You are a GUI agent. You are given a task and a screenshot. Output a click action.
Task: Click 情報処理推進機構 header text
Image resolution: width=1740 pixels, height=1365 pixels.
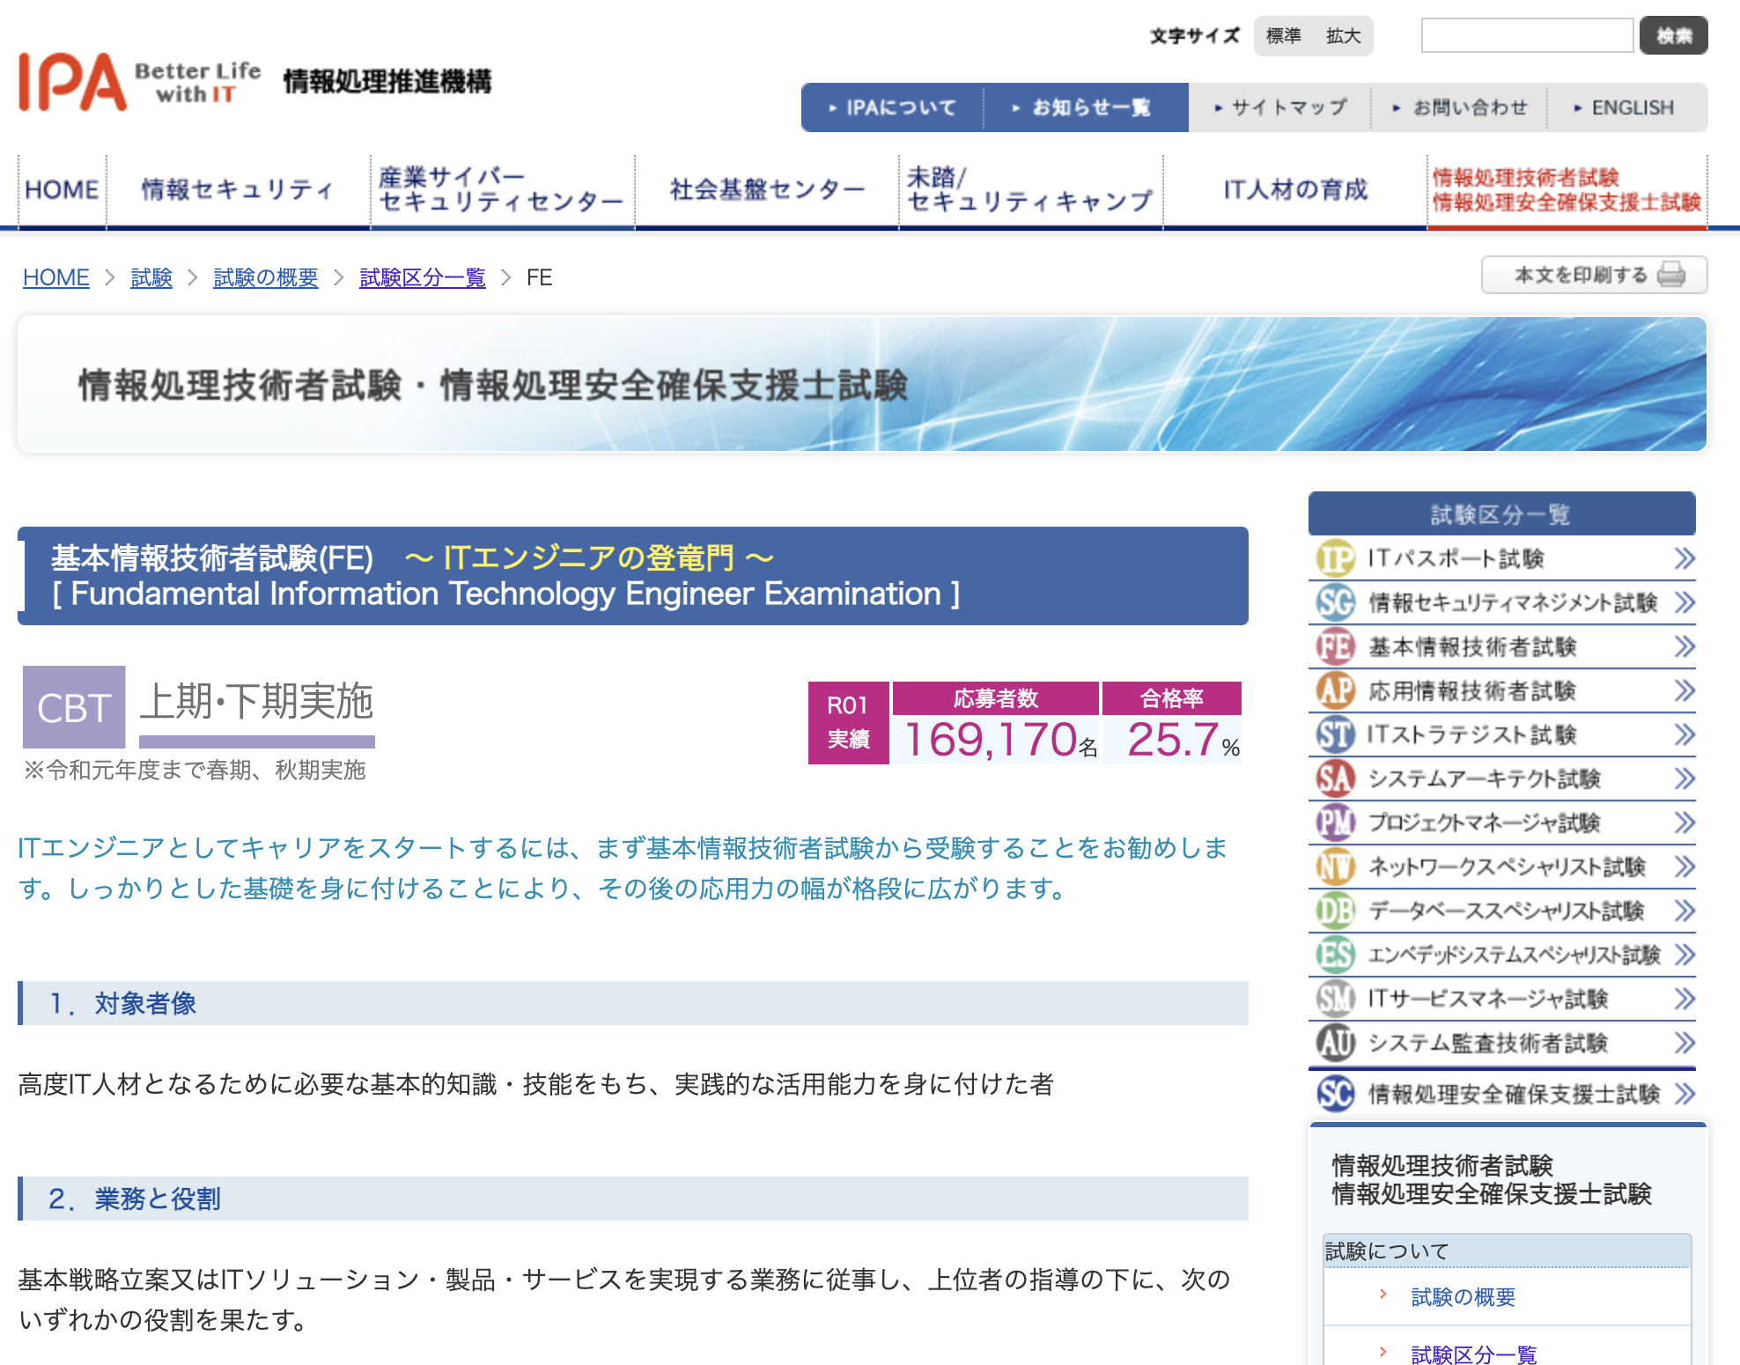click(387, 82)
